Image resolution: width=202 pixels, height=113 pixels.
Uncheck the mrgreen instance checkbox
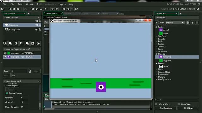click(5, 53)
